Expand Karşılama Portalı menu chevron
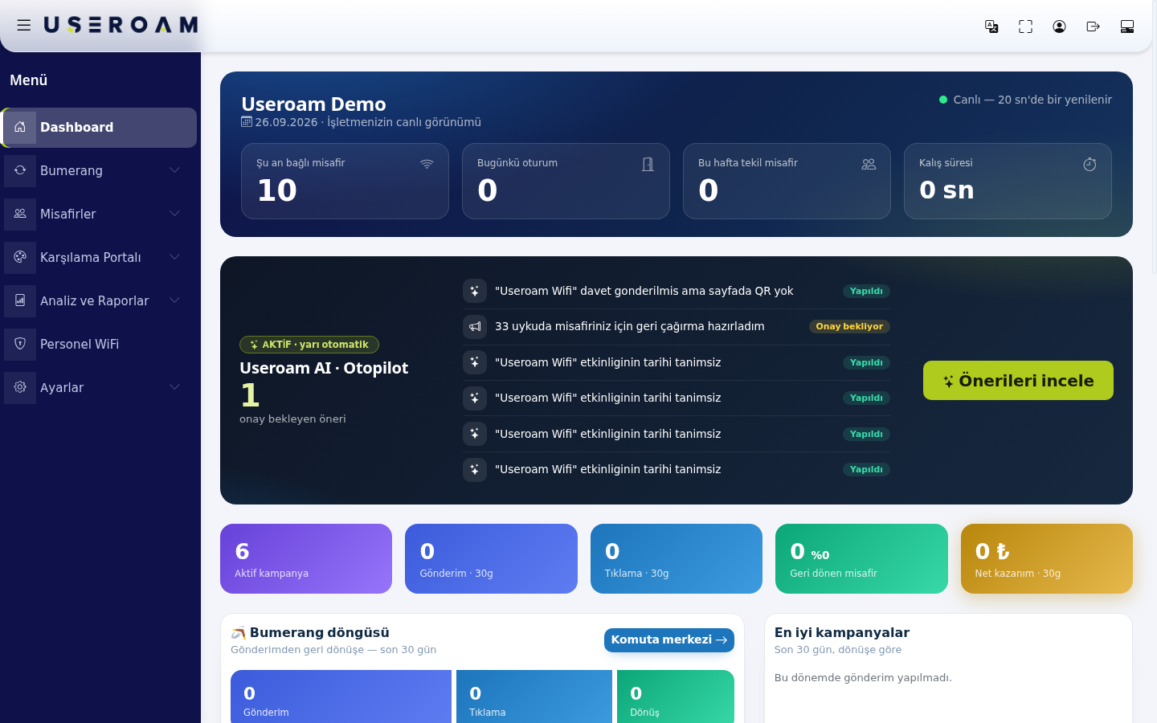The width and height of the screenshot is (1157, 723). click(x=174, y=257)
